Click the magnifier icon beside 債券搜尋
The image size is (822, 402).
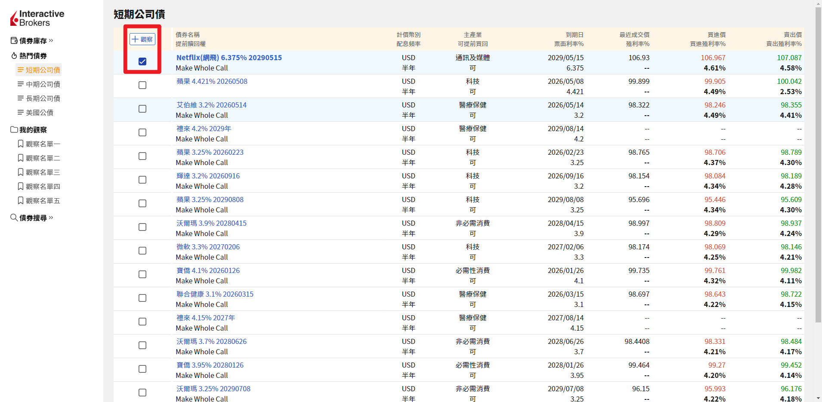coord(14,218)
